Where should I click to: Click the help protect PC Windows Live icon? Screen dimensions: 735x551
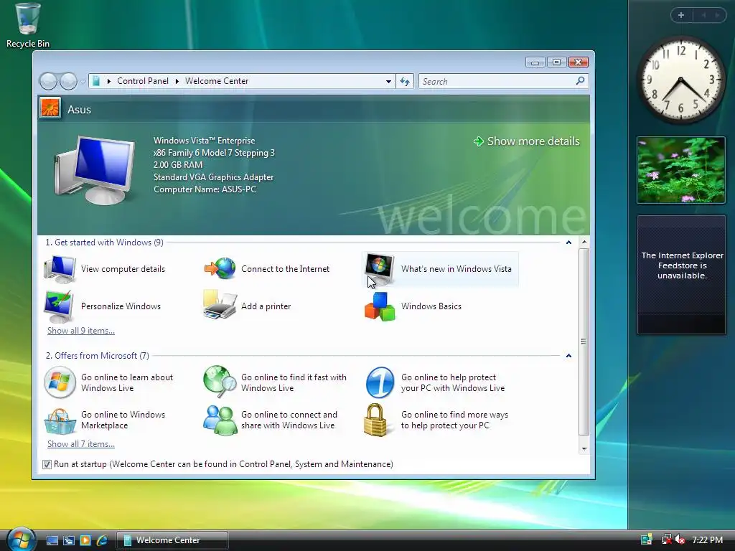tap(380, 383)
